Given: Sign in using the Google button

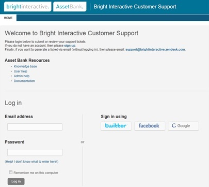Looking at the screenshot, I should point(183,126).
